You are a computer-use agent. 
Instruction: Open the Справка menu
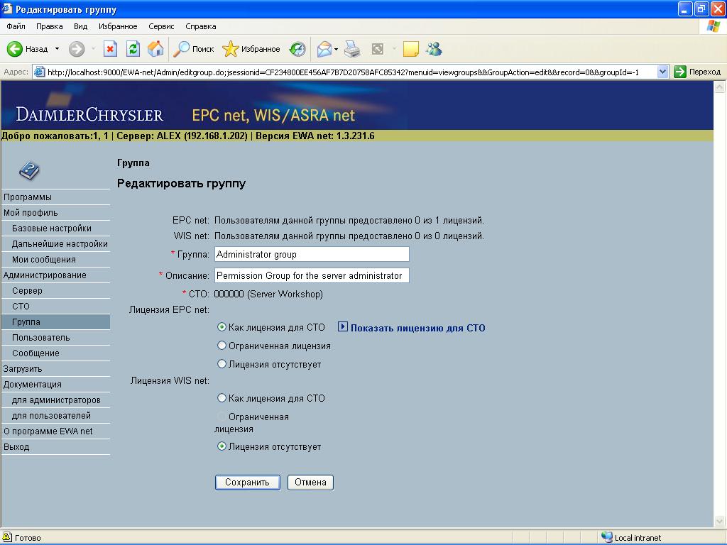point(201,26)
